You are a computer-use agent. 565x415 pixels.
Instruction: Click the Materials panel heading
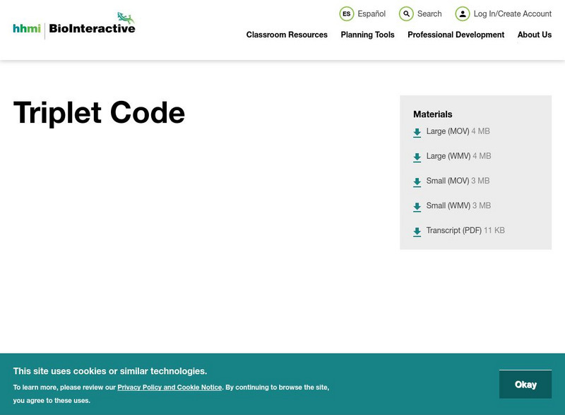433,114
